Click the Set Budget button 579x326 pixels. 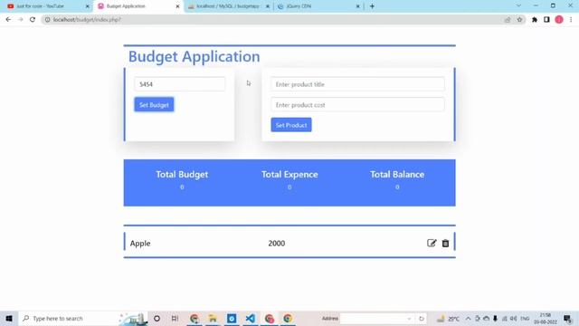click(x=154, y=105)
